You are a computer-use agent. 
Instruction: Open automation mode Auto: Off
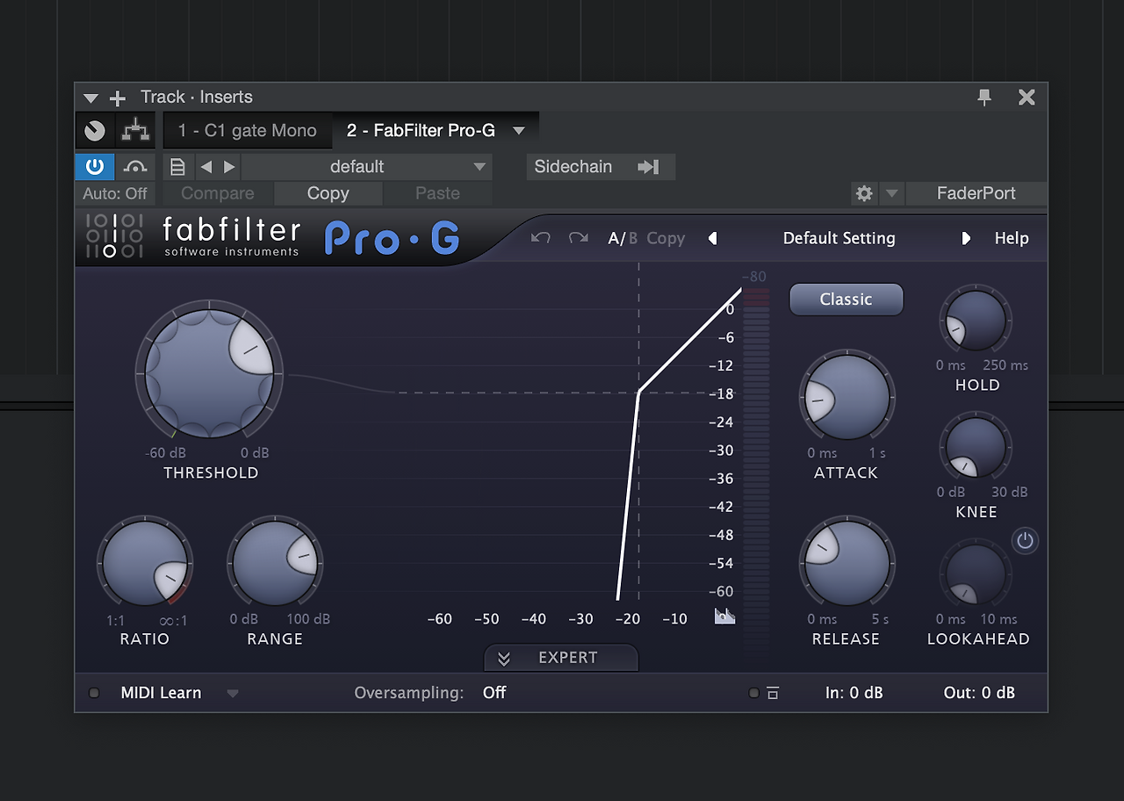coord(115,194)
